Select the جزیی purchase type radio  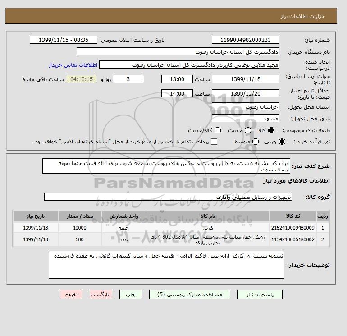point(282,142)
